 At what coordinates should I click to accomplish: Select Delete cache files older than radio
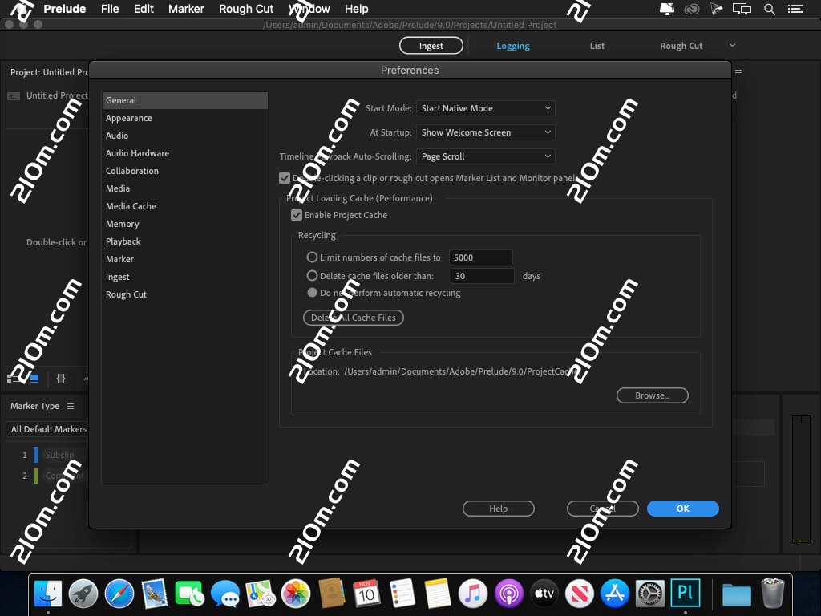click(x=312, y=276)
